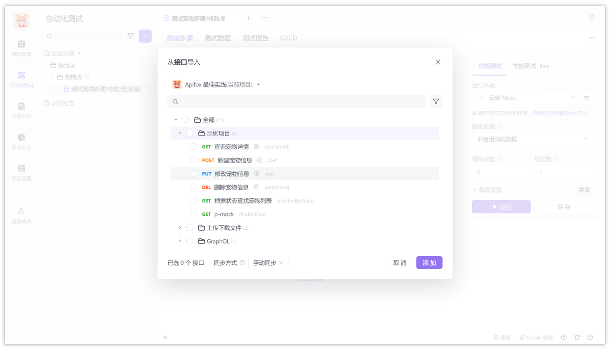Image resolution: width=610 pixels, height=350 pixels.
Task: Open the more options menu beside CI/CD
Action: 591,38
